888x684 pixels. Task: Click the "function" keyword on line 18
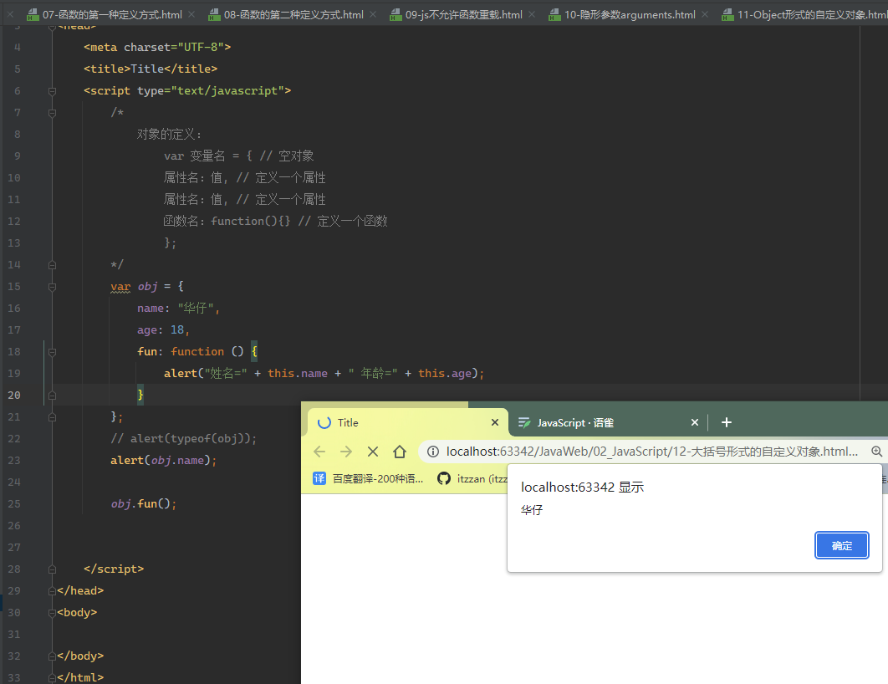197,352
